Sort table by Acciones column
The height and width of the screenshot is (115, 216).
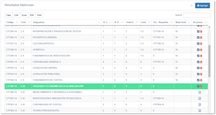[x=200, y=22]
